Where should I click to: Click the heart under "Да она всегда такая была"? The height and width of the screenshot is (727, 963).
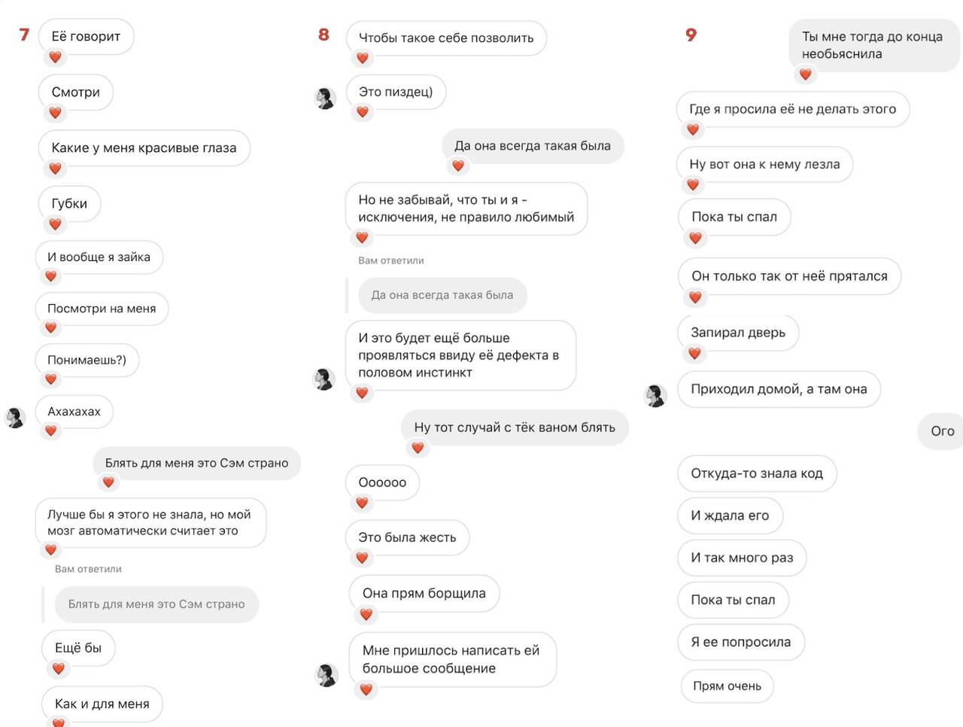point(458,166)
